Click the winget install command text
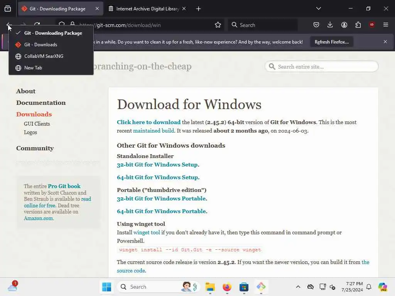This screenshot has height=296, width=395. tap(190, 250)
